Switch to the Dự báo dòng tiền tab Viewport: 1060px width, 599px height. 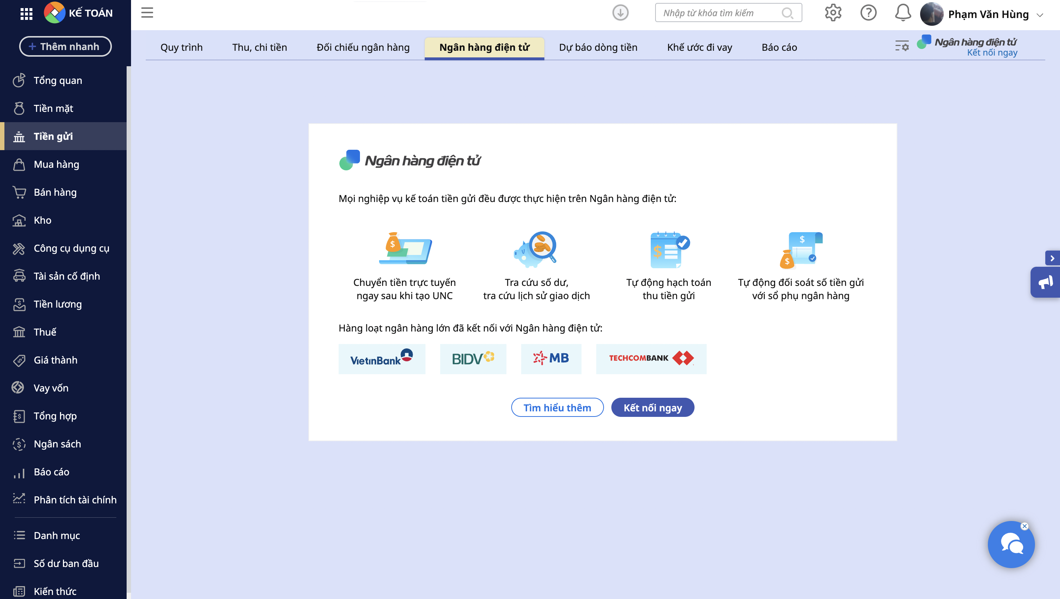tap(598, 47)
